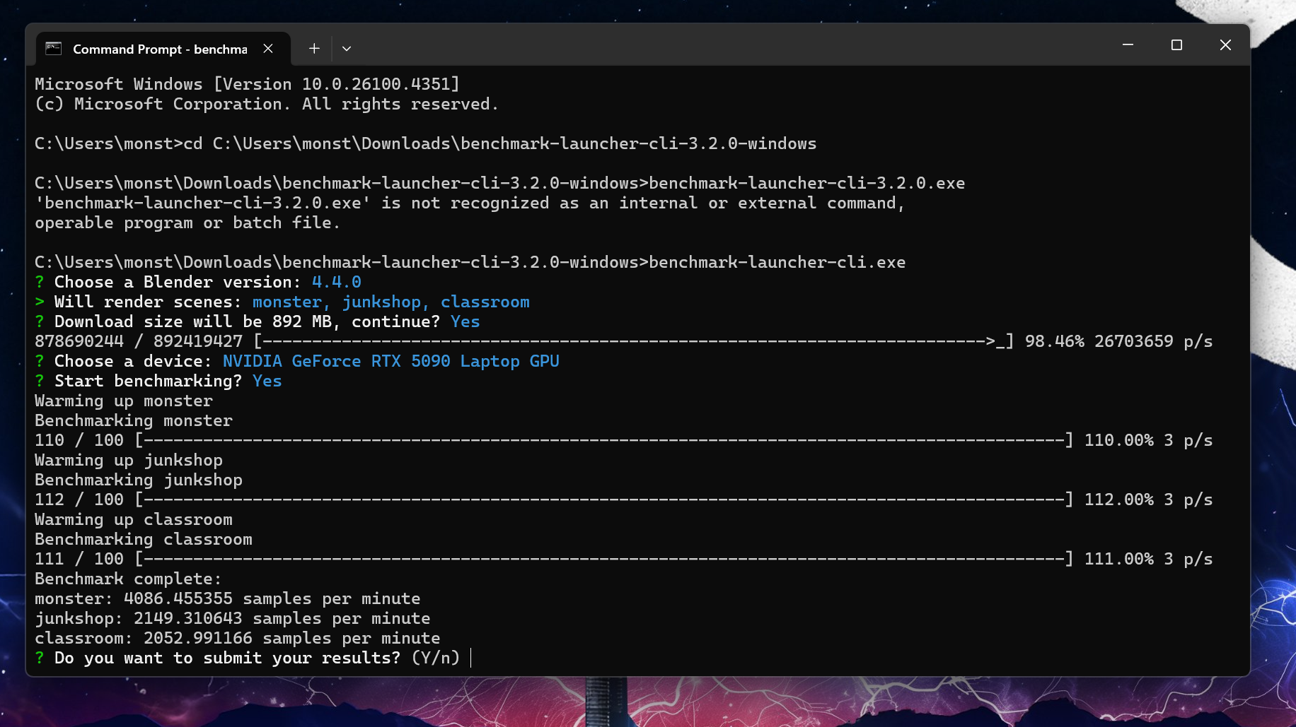Click the 'Warming up monster' line
Viewport: 1296px width, 727px height.
pyautogui.click(x=124, y=401)
